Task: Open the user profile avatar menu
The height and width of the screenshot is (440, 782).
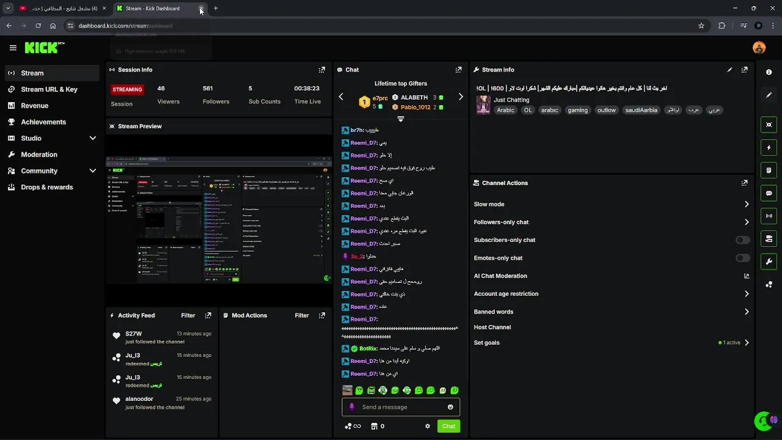Action: (x=759, y=48)
